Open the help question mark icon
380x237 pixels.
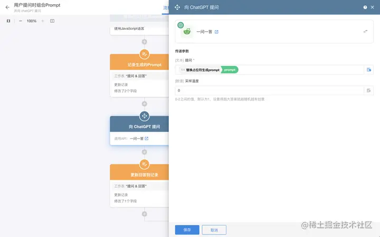365,7
